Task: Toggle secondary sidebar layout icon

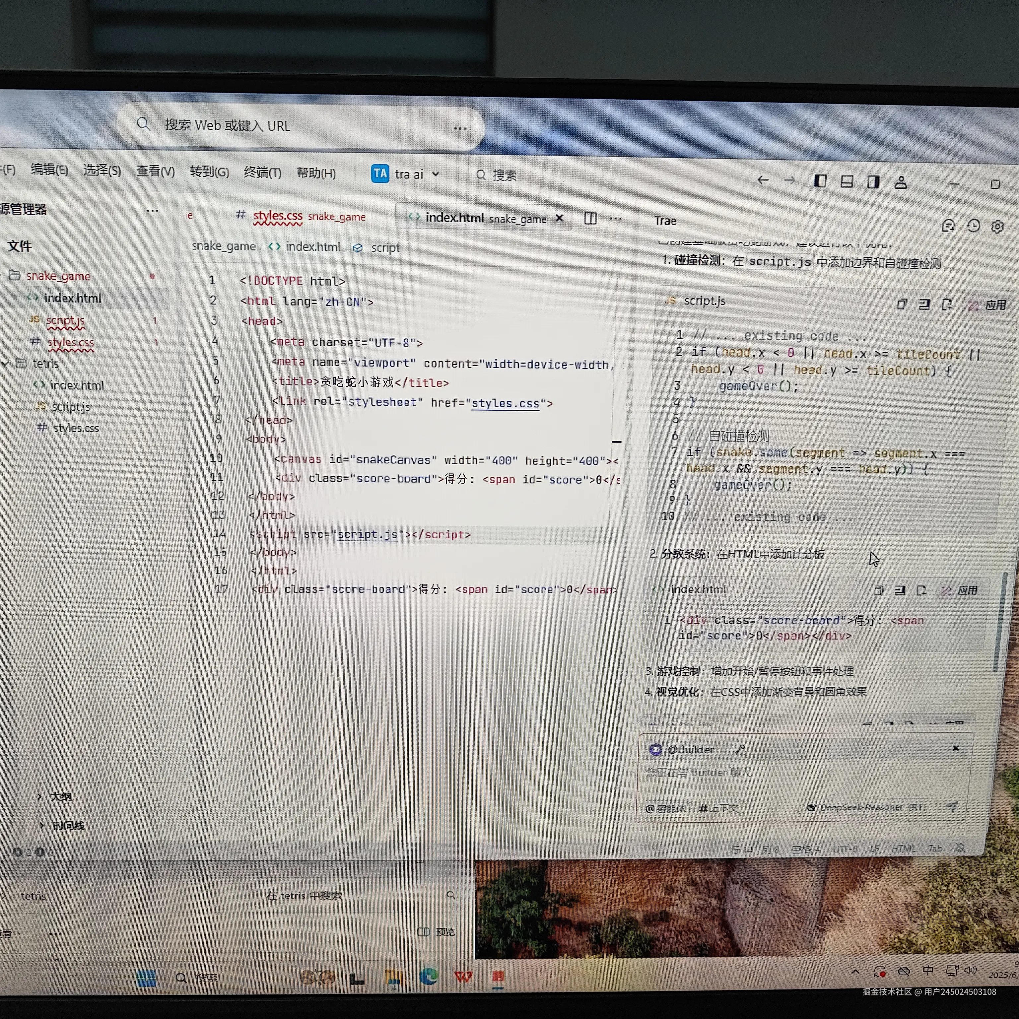Action: point(873,182)
